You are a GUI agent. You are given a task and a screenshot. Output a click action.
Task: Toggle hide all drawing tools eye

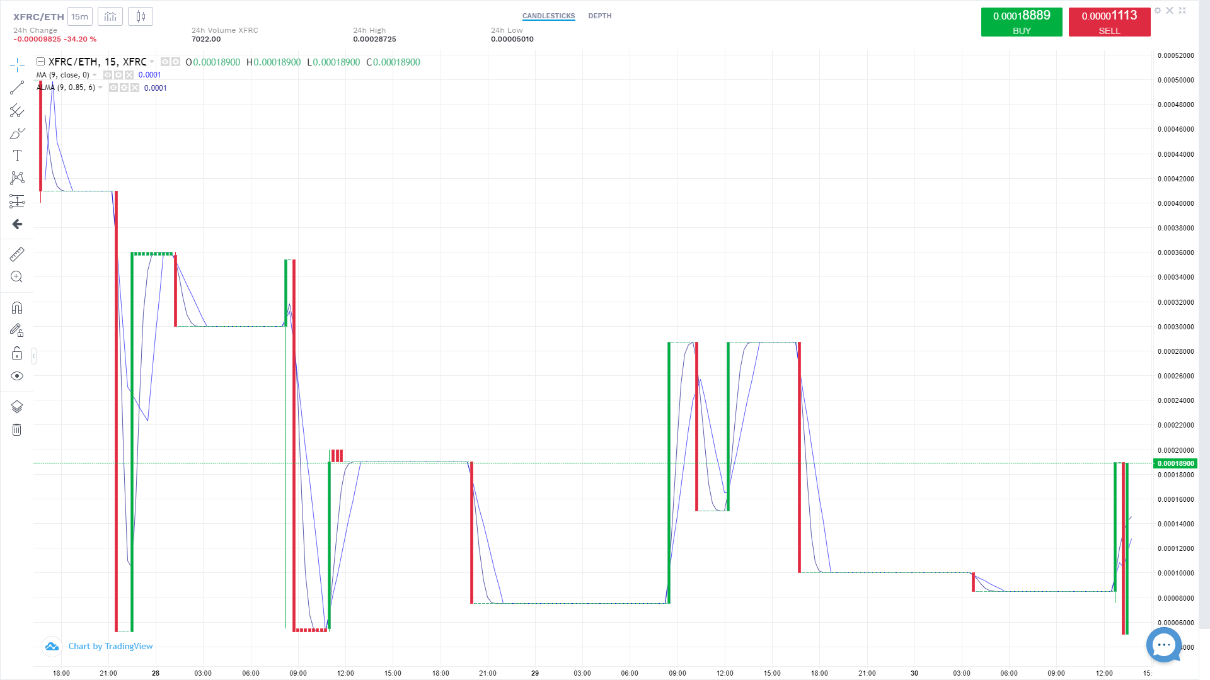pyautogui.click(x=17, y=376)
